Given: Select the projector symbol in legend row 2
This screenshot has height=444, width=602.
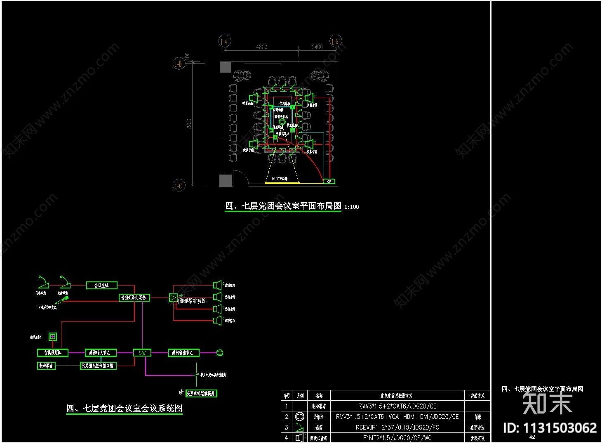Looking at the screenshot, I should [300, 417].
